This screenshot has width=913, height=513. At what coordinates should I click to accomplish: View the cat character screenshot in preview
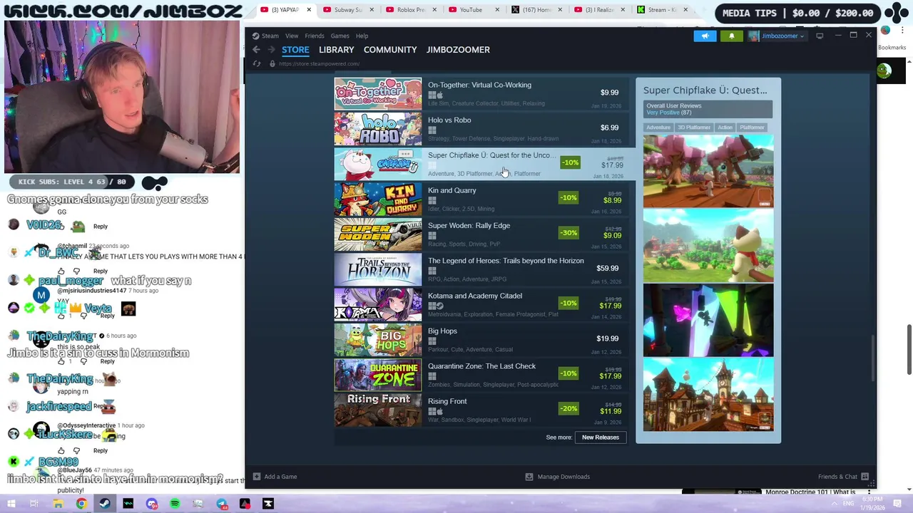pos(708,246)
